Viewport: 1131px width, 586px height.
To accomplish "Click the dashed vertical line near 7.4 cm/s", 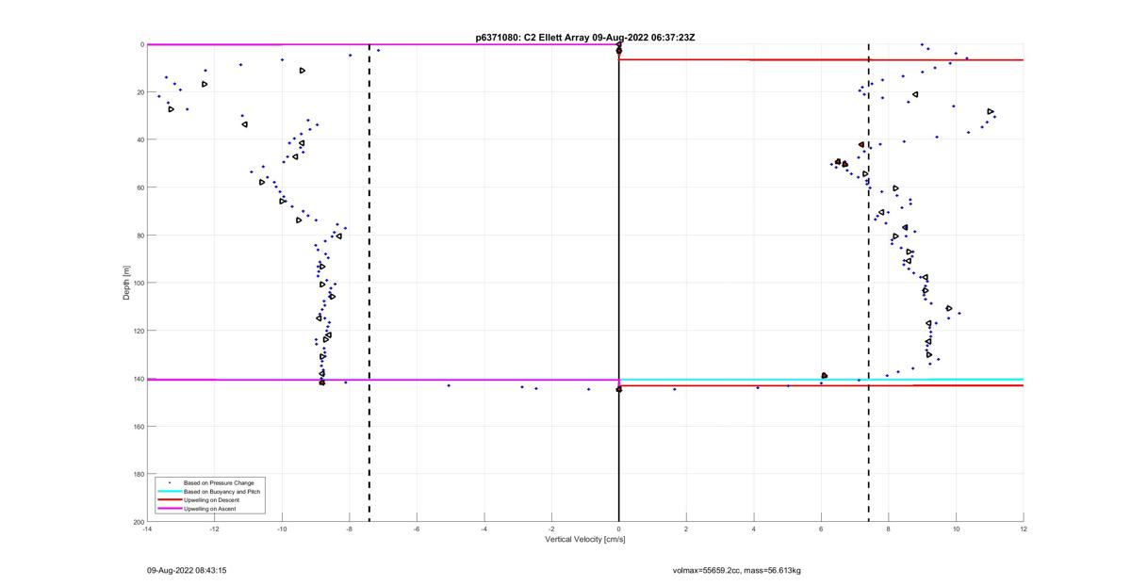I will point(868,283).
